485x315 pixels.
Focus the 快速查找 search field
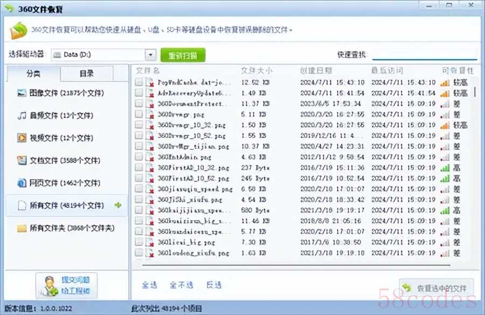tap(425, 54)
